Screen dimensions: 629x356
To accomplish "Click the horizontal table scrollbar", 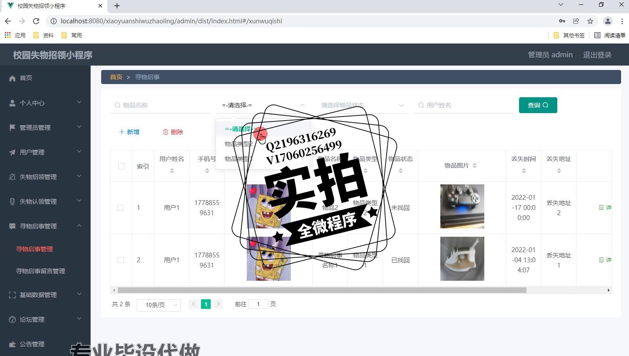I will tap(322, 290).
